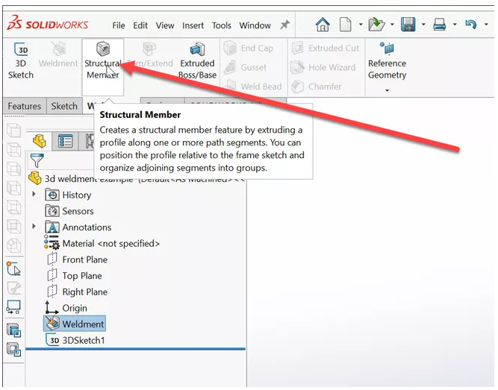Click the selection cursor icon in left sidebar

[13, 268]
